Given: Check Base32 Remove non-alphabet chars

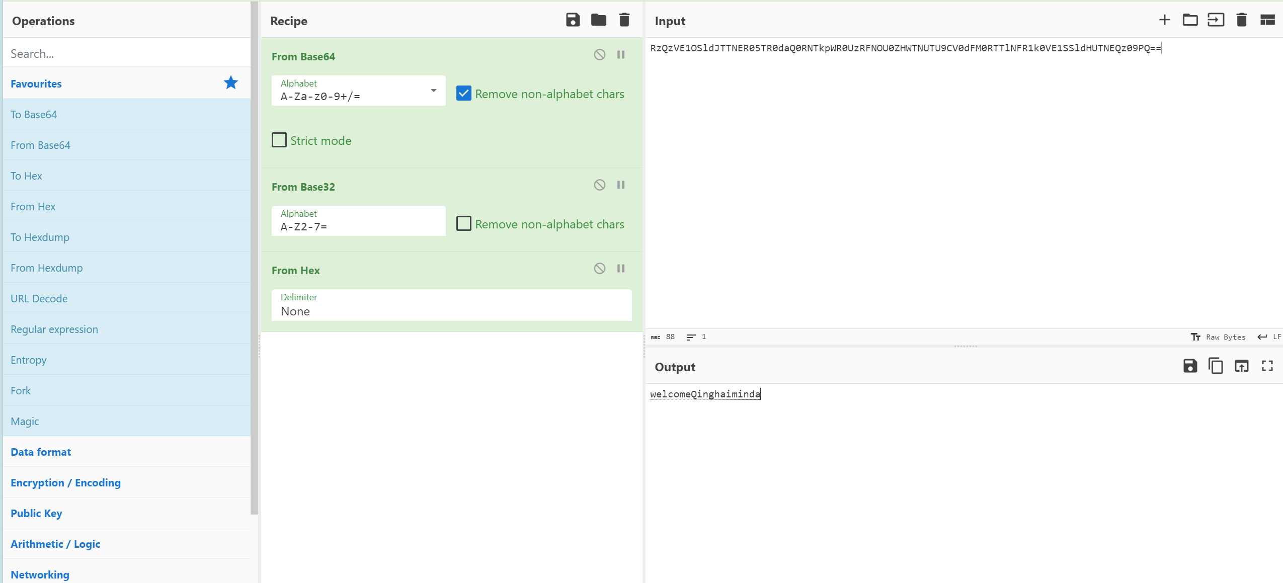Looking at the screenshot, I should (x=463, y=223).
